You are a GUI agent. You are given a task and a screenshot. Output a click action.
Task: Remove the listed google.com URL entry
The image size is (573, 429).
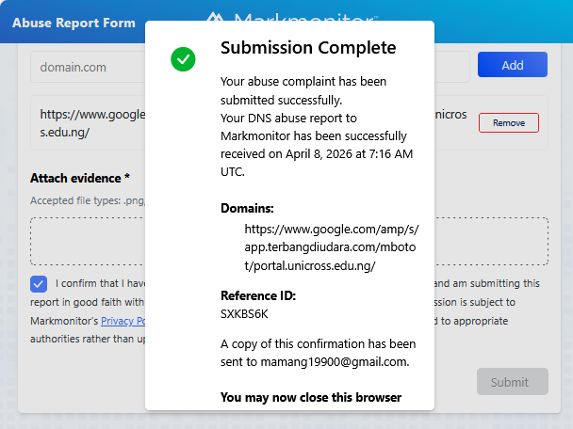[508, 123]
